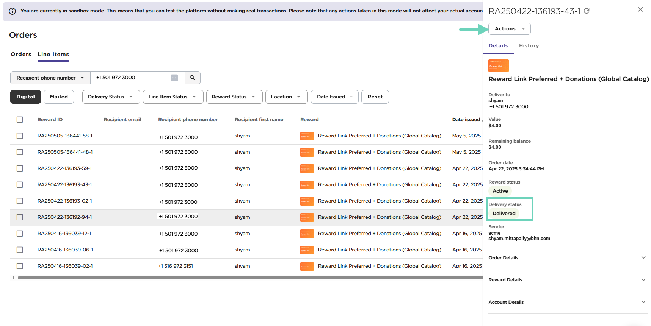This screenshot has height=326, width=651.
Task: Click the info icon in sandbox banner
Action: pos(12,11)
